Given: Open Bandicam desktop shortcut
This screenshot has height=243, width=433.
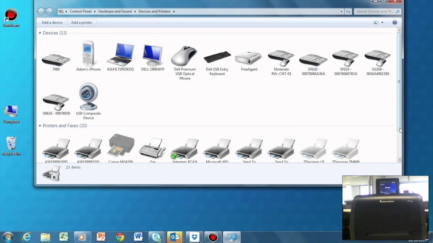Looking at the screenshot, I should (x=11, y=18).
